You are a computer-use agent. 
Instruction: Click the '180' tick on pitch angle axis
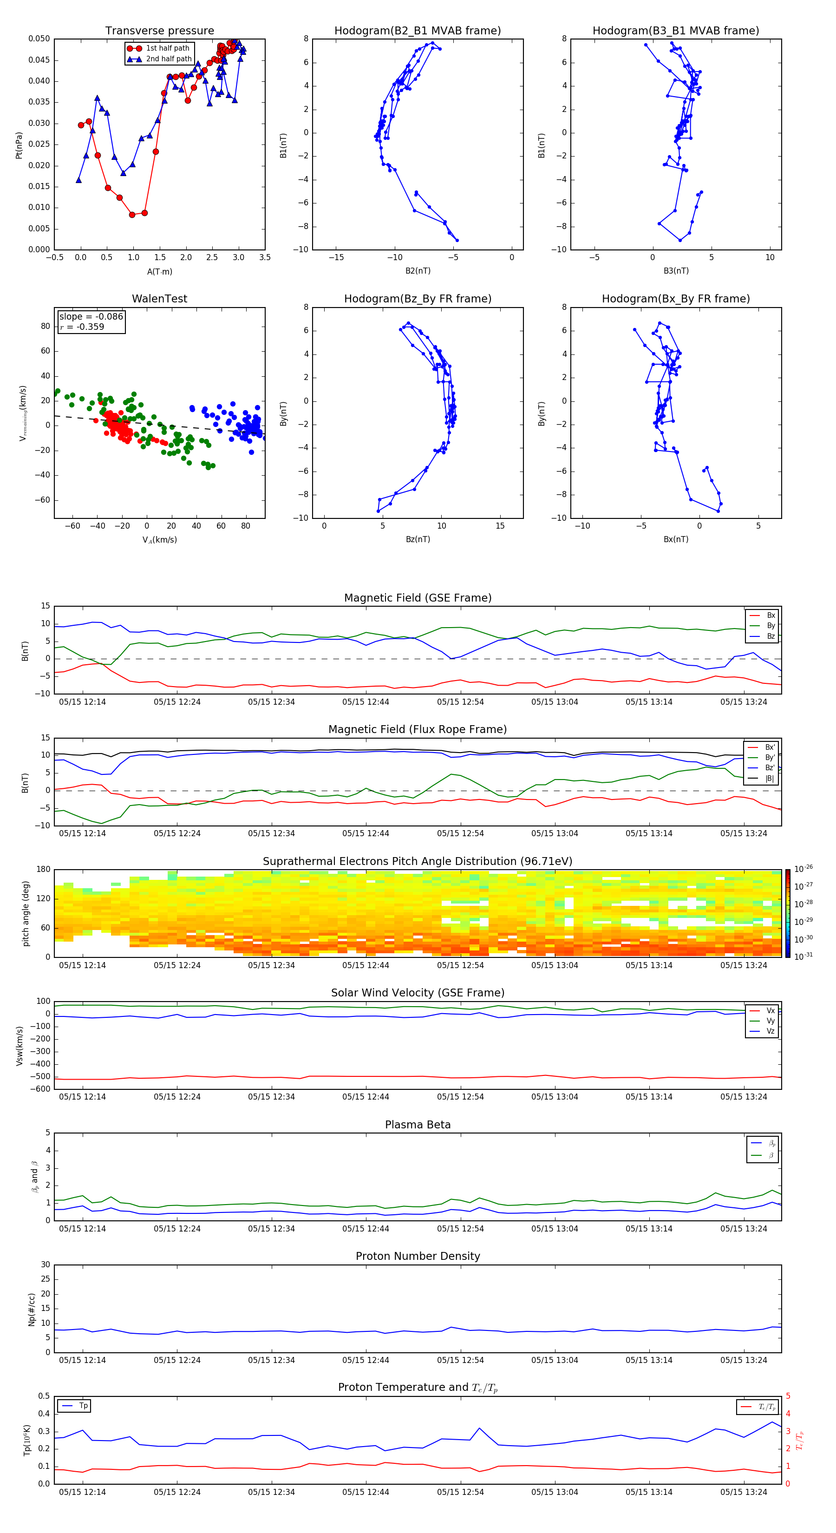44,870
